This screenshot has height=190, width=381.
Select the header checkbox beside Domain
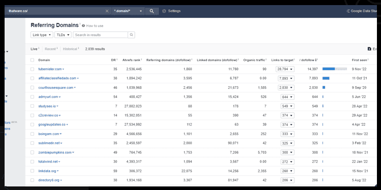tap(32, 60)
